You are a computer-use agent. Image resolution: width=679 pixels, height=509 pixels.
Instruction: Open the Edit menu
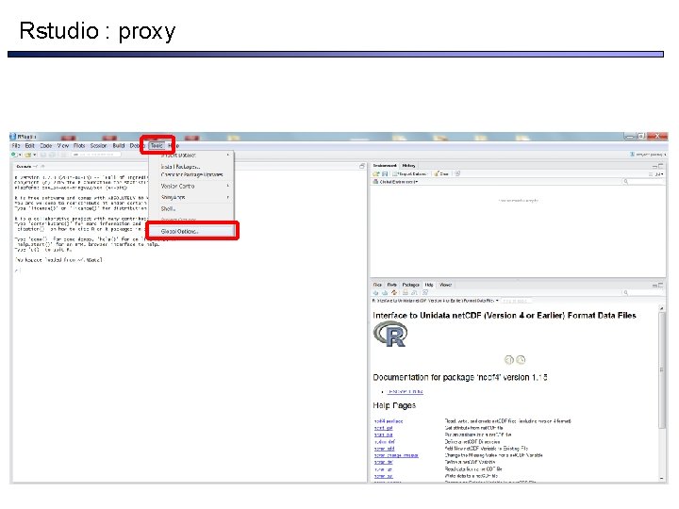click(29, 146)
